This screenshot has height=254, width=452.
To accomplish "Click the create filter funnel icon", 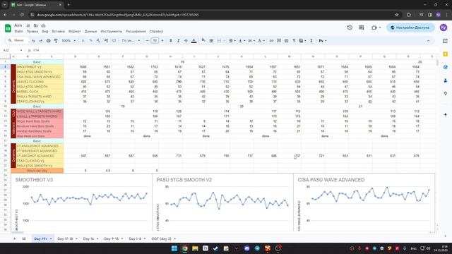I will click(294, 41).
